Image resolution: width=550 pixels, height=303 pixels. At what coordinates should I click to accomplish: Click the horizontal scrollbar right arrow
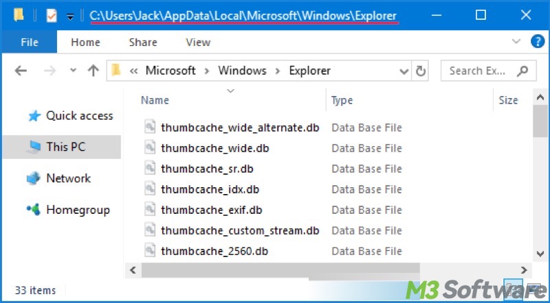[524, 270]
